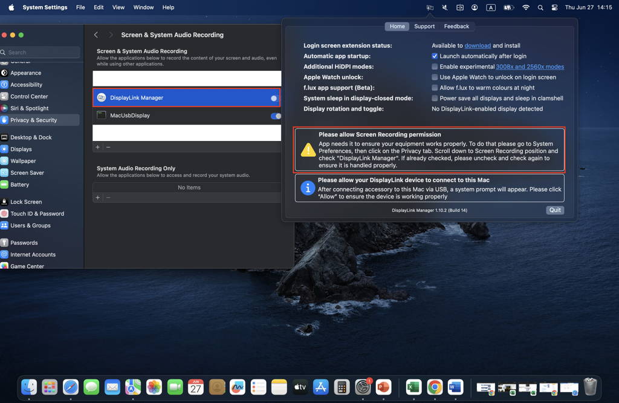The height and width of the screenshot is (403, 619).
Task: Open the Help menu
Action: [168, 7]
